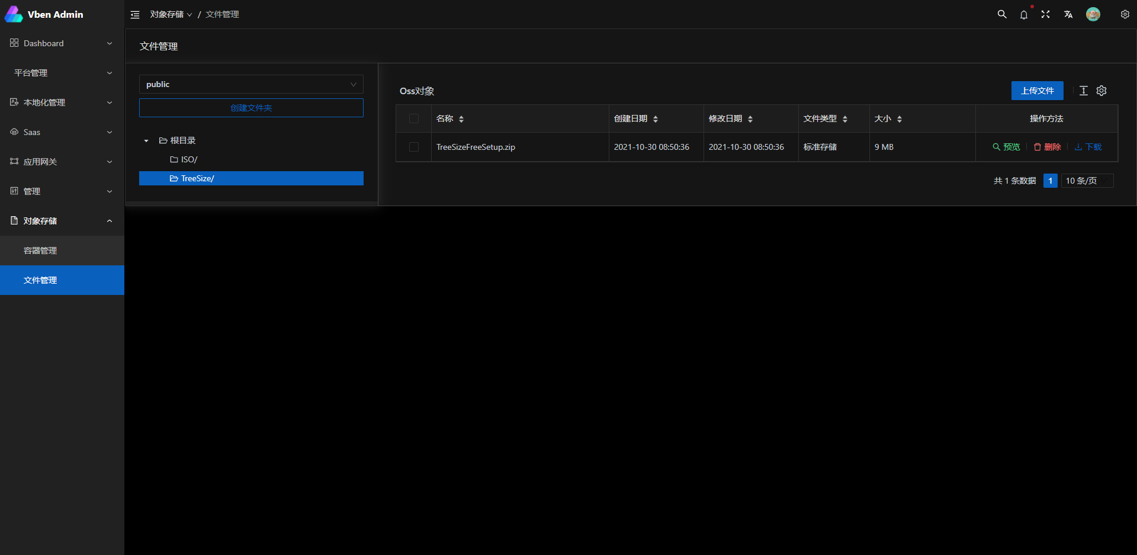
Task: Click the user avatar thumbnail
Action: (x=1094, y=14)
